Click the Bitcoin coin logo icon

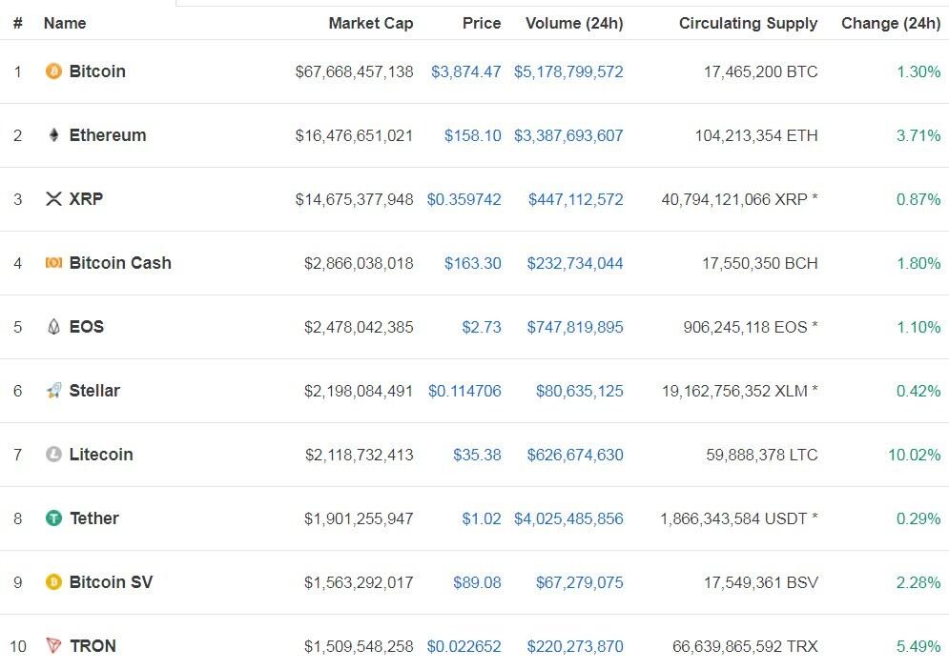(x=53, y=71)
